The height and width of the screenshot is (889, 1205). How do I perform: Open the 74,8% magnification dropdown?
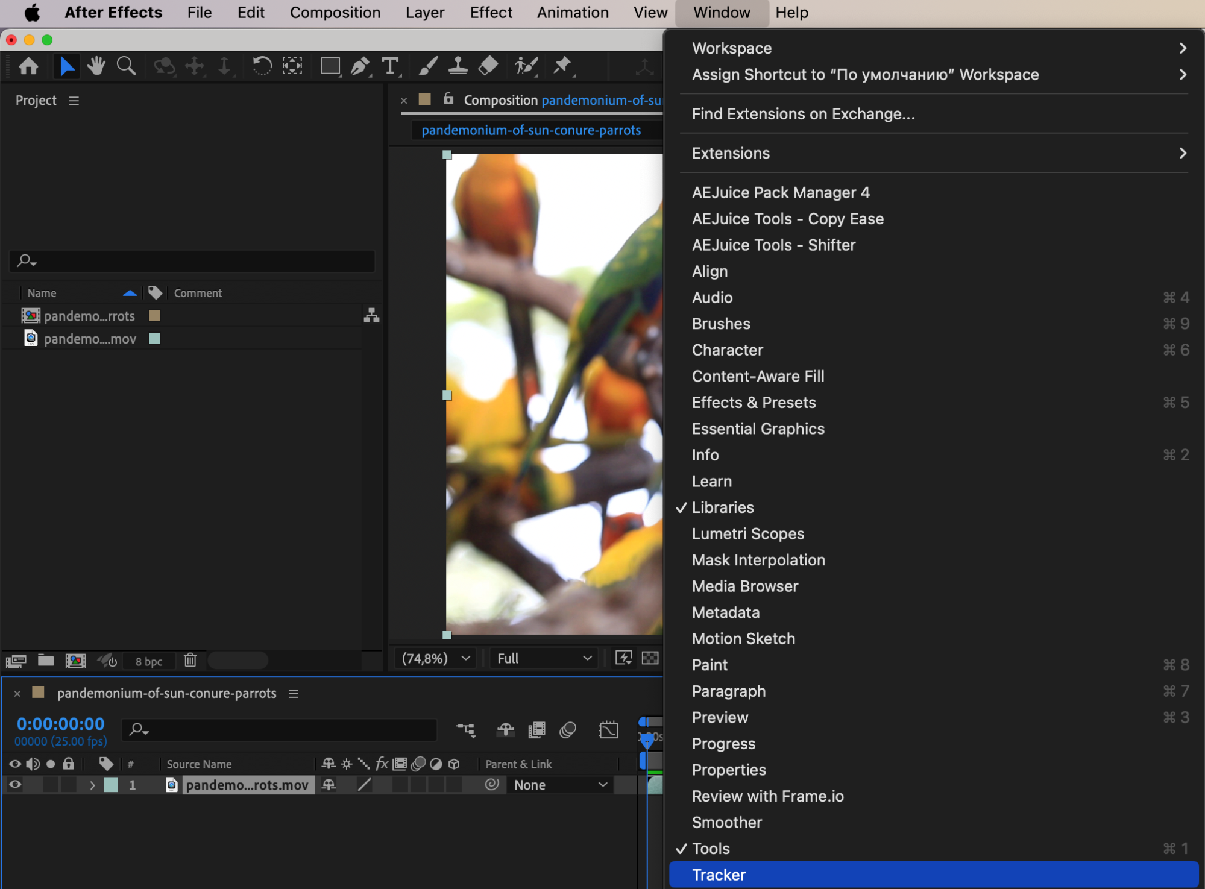[x=435, y=658]
